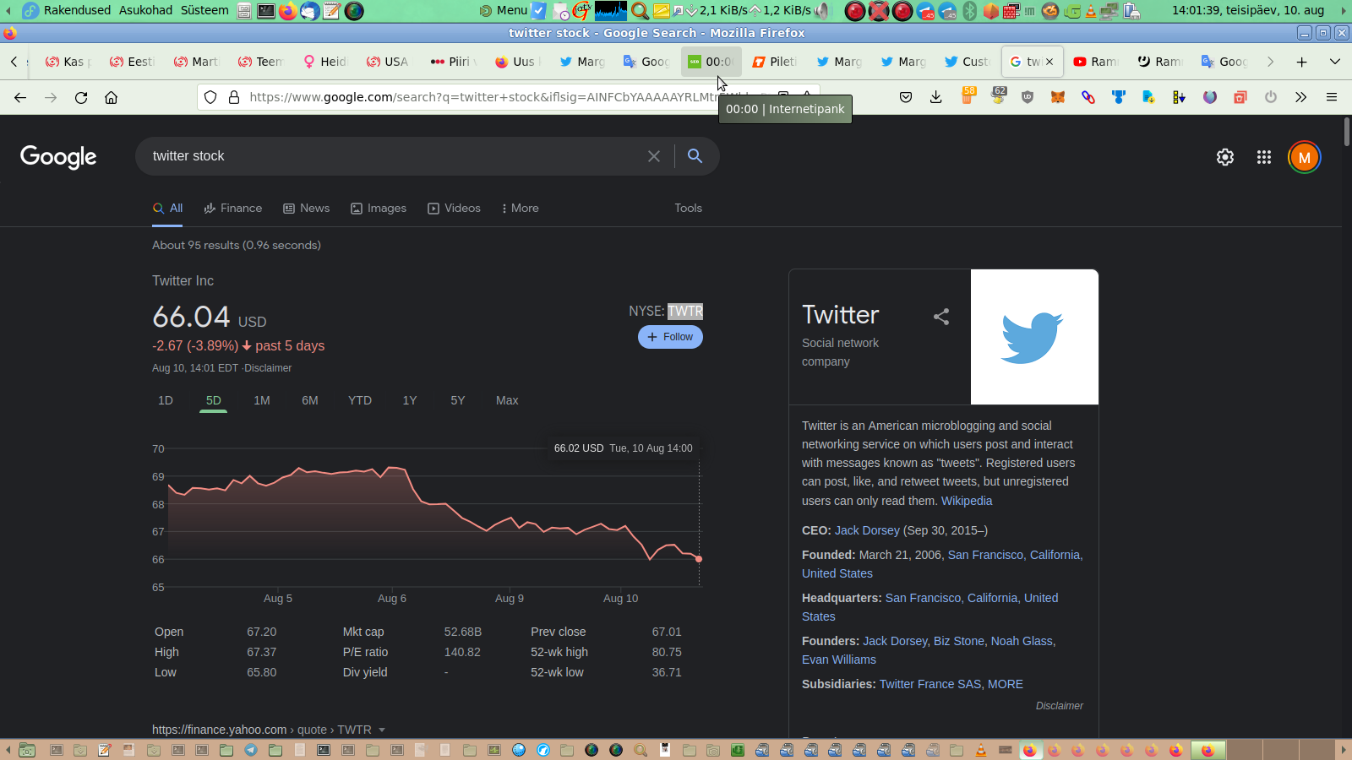1352x760 pixels.
Task: Show MORE subsidiaries link
Action: tap(1006, 684)
